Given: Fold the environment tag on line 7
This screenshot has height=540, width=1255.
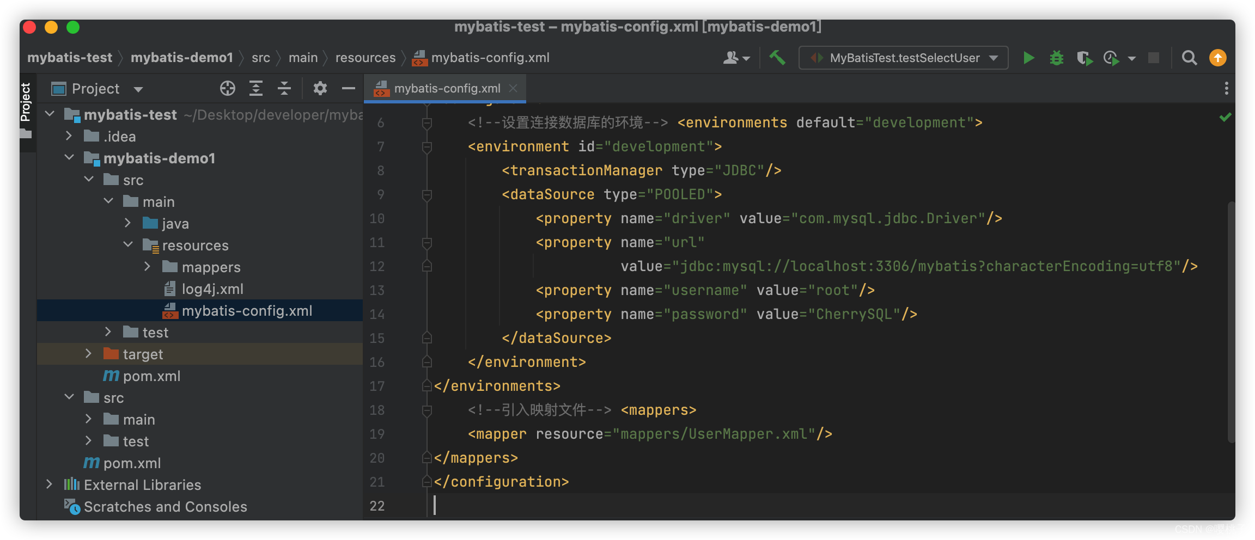Looking at the screenshot, I should click(427, 147).
